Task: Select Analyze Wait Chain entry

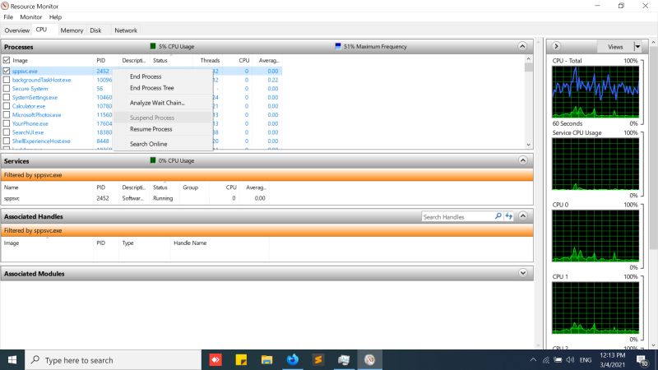Action: 157,103
